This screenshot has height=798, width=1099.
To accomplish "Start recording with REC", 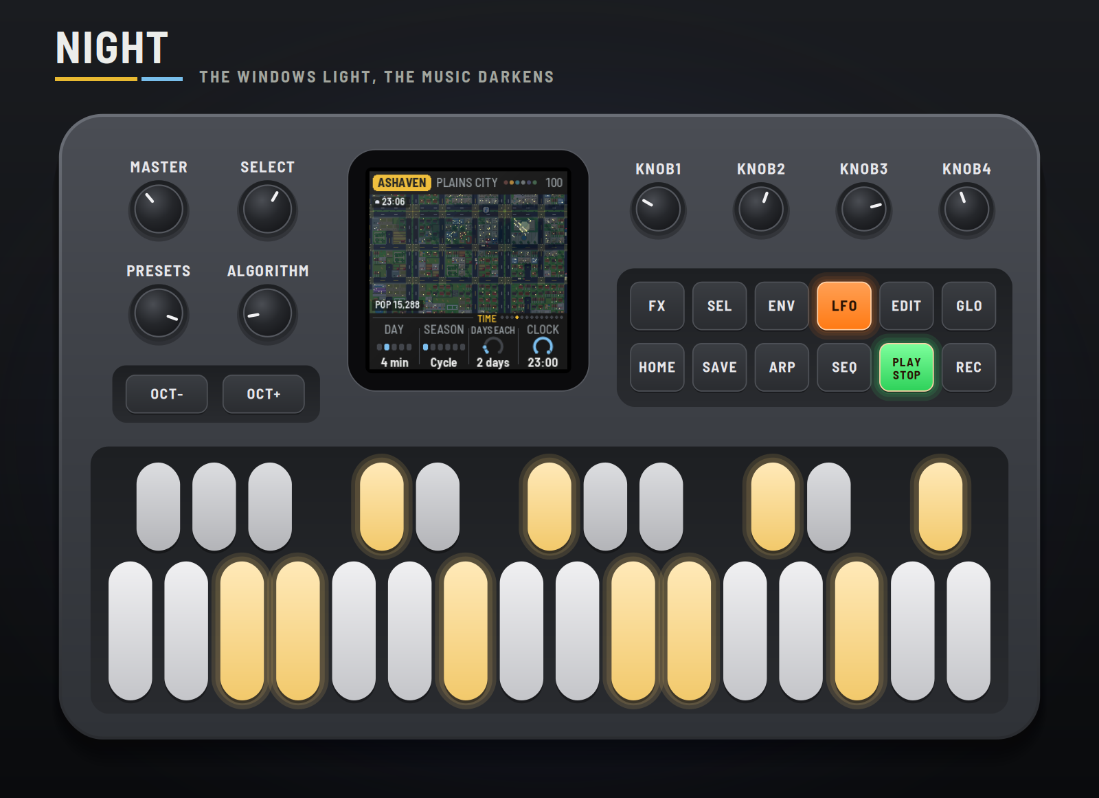I will point(969,367).
